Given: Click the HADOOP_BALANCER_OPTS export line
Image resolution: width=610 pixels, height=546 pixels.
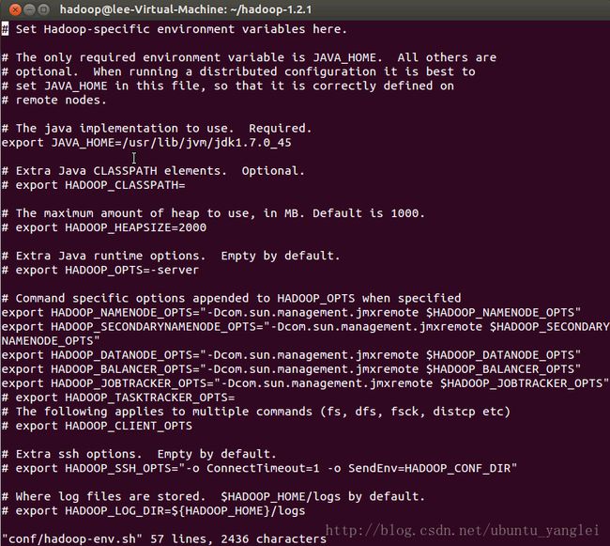Looking at the screenshot, I should pyautogui.click(x=291, y=369).
